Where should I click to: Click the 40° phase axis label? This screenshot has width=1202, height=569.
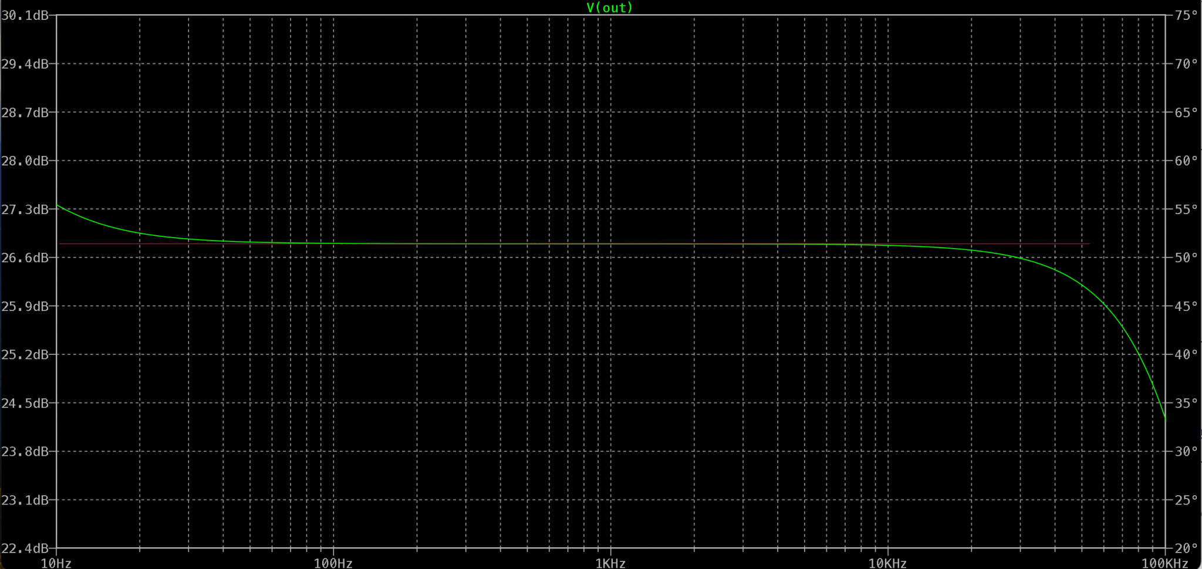pos(1186,355)
